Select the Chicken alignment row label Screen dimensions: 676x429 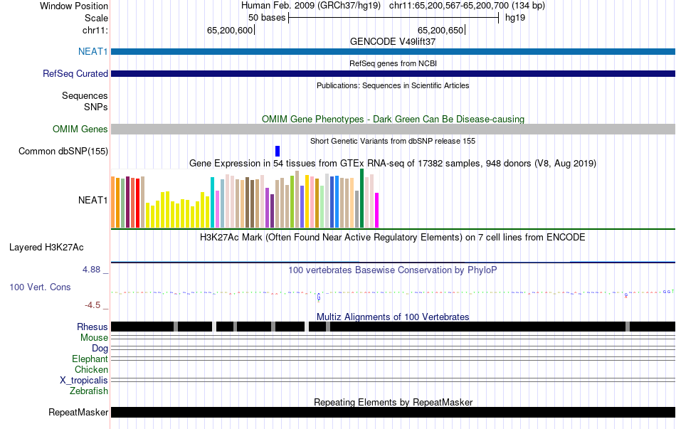pyautogui.click(x=91, y=369)
